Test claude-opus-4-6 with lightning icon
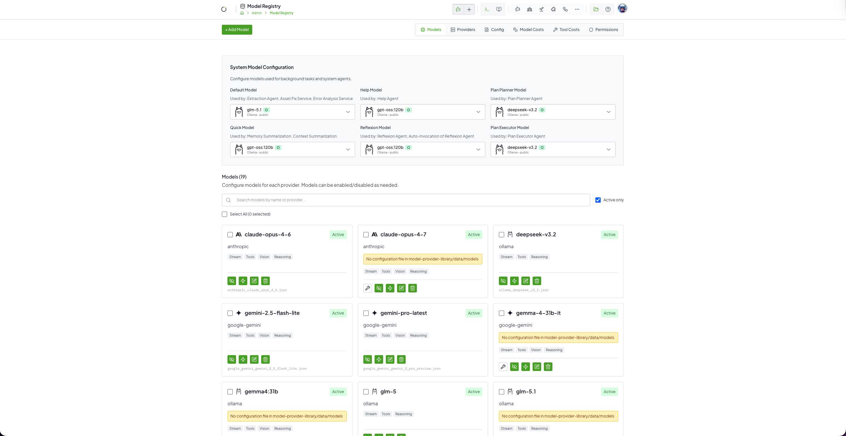The height and width of the screenshot is (436, 846). (x=243, y=281)
